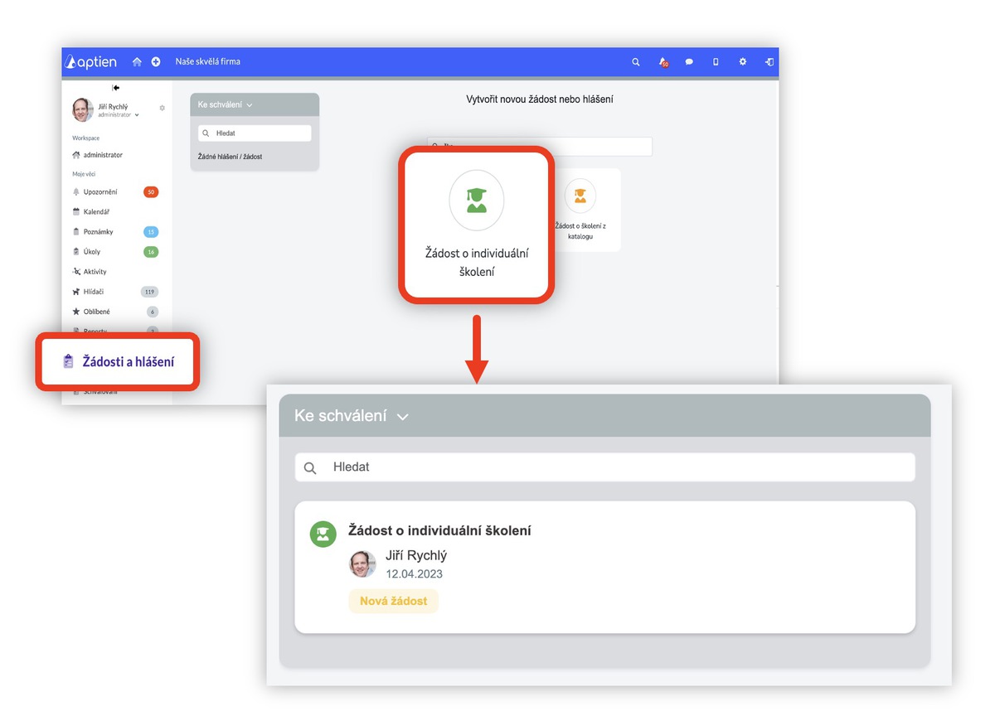
Task: Click the logout icon in the header
Action: point(769,62)
